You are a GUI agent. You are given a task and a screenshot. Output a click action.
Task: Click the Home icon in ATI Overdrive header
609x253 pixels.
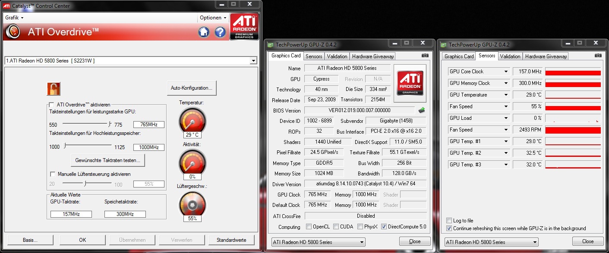(x=204, y=32)
